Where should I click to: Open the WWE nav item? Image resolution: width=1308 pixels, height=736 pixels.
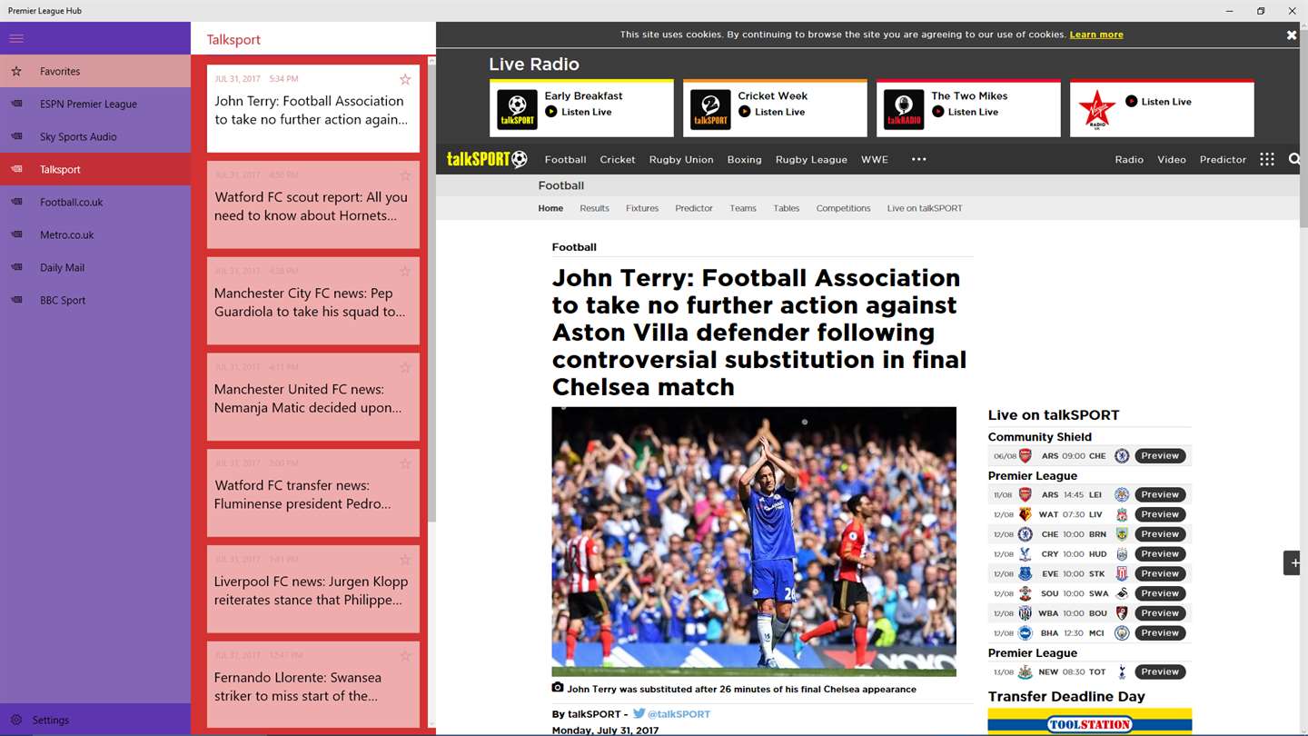875,159
